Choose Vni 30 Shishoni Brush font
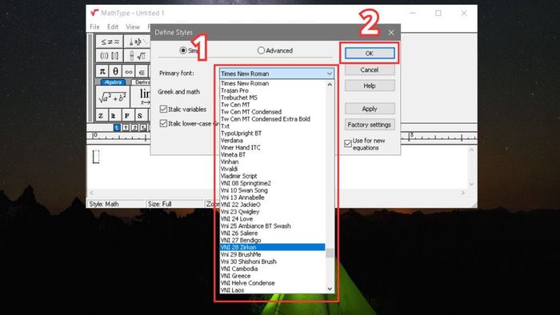The width and height of the screenshot is (560, 315). tap(273, 261)
